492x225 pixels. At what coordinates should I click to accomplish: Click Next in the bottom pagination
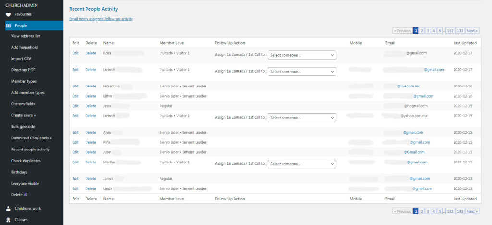[x=472, y=211]
